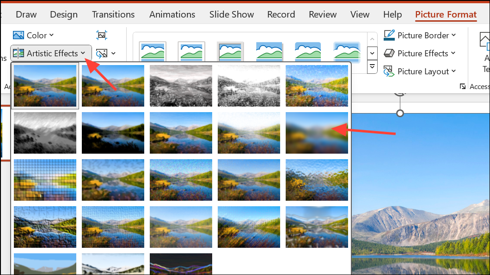Select the fifth picture style thumbnail

(x=308, y=51)
